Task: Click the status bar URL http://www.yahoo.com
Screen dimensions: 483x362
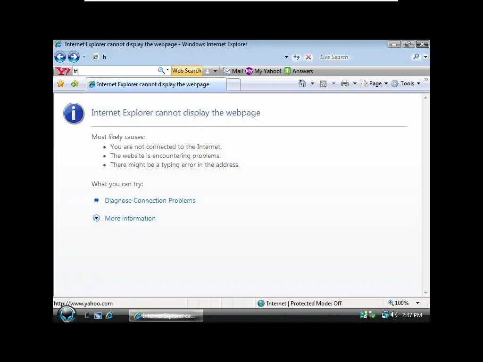Action: click(x=83, y=304)
